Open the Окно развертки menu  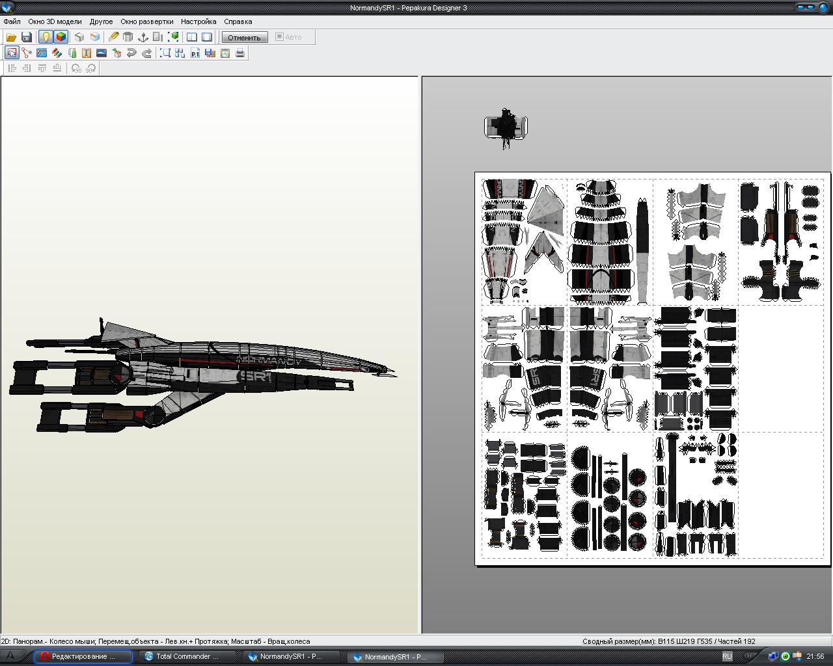(147, 21)
